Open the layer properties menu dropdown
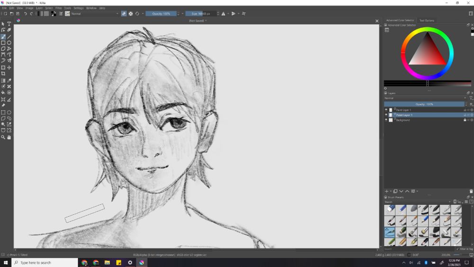The image size is (474, 267). tap(414, 191)
